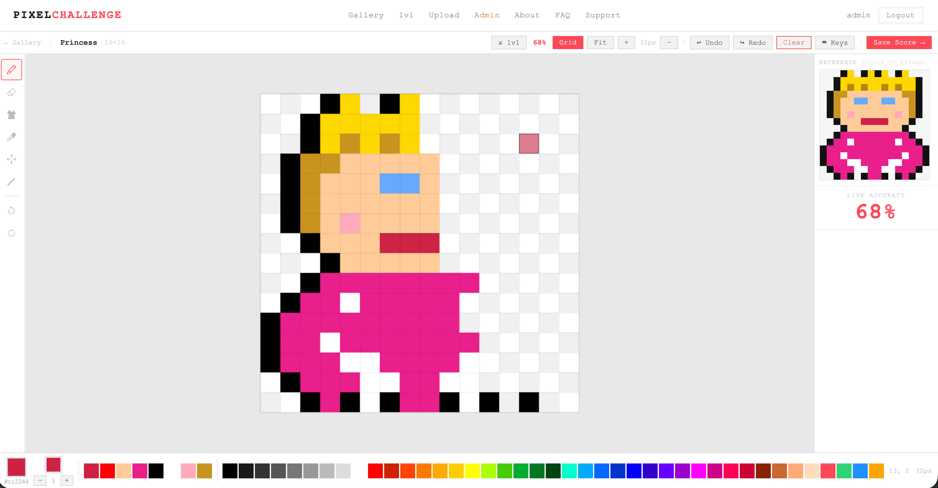938x488 pixels.
Task: Zoom in with the toolbar plus button
Action: (626, 43)
